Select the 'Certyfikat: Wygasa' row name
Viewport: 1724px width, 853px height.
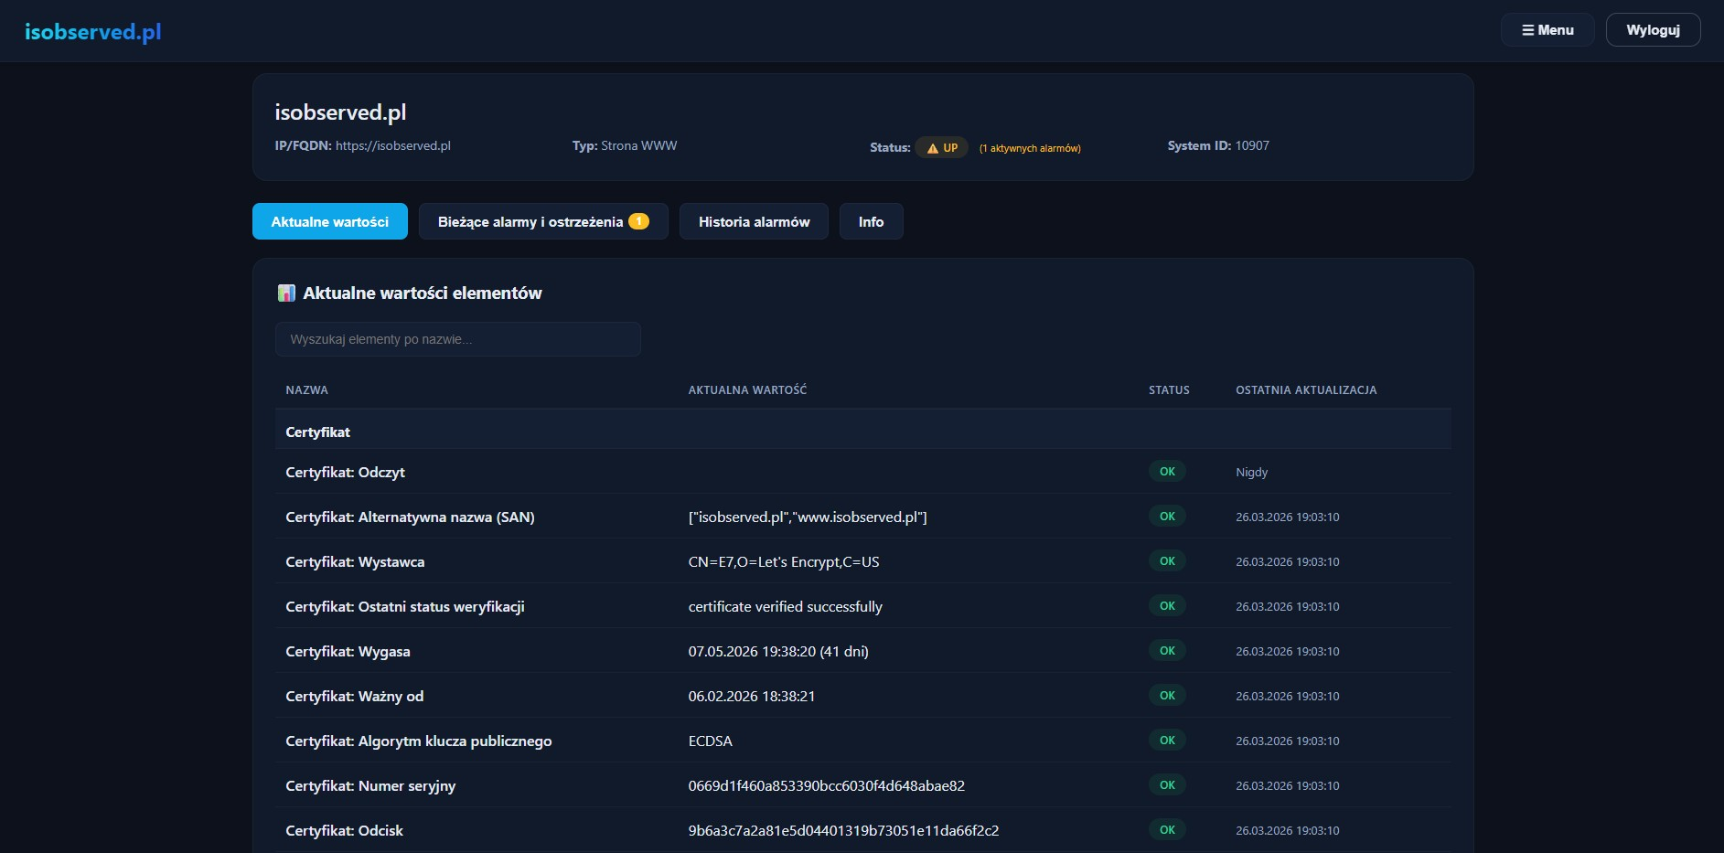click(x=348, y=651)
